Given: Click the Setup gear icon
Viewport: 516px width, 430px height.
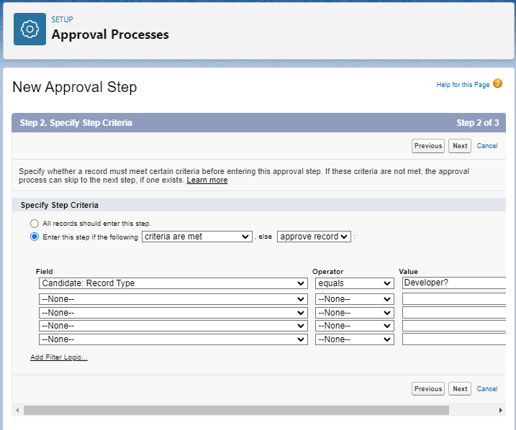Looking at the screenshot, I should click(x=30, y=29).
